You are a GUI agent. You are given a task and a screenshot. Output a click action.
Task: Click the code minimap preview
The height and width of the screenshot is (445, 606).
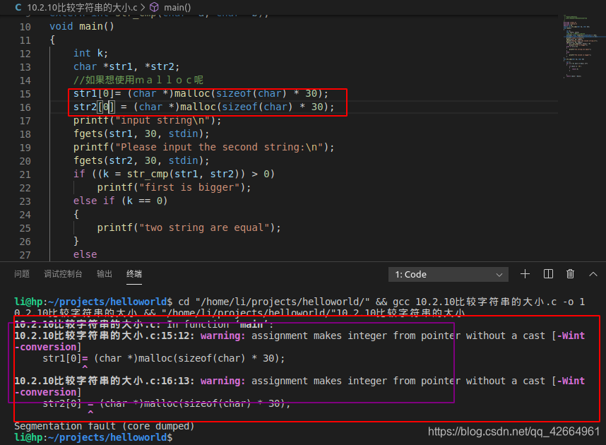tap(581, 47)
